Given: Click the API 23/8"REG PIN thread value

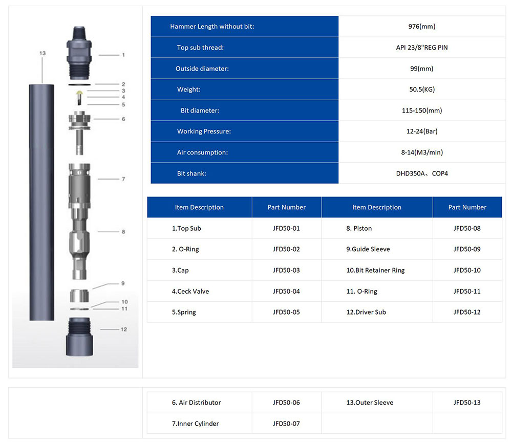Looking at the screenshot, I should (x=421, y=48).
